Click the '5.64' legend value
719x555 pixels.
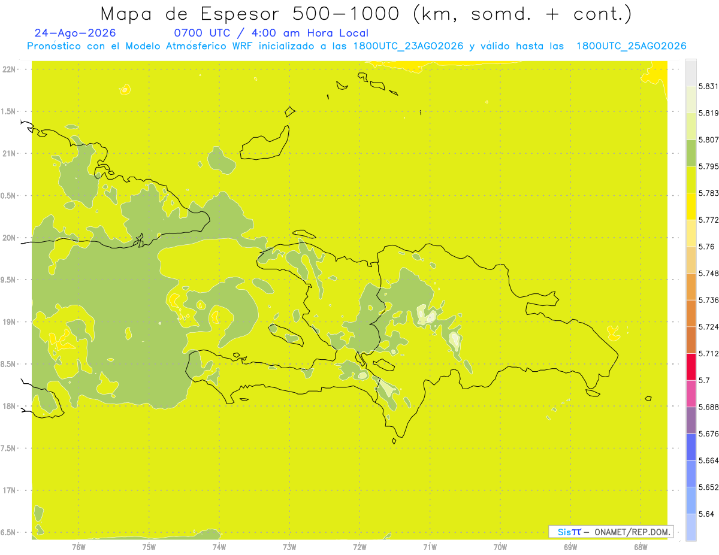706,514
